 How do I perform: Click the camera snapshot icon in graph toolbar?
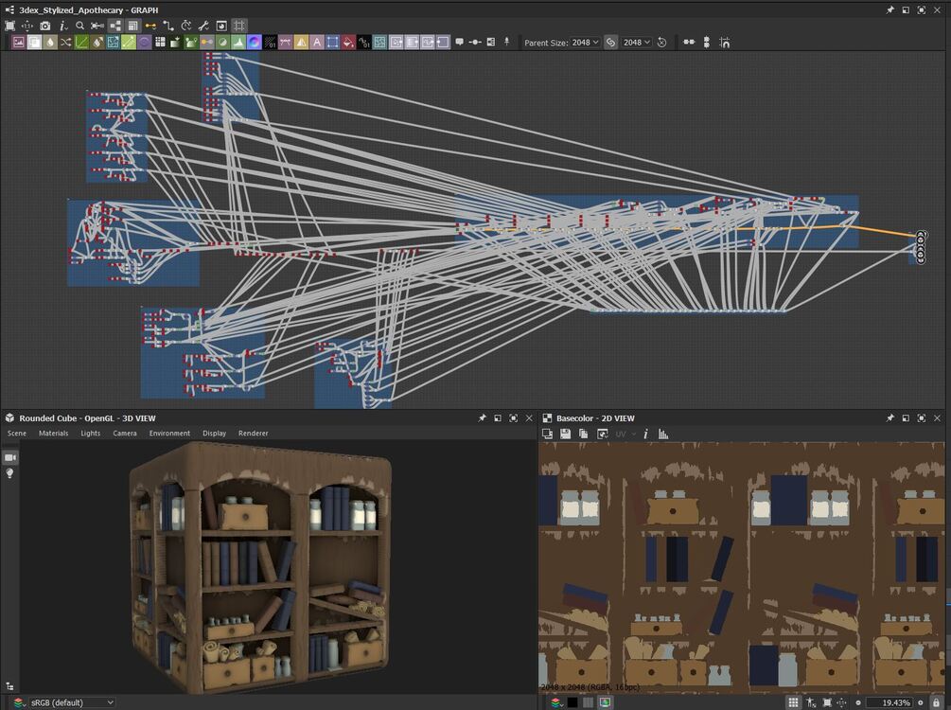pos(44,26)
